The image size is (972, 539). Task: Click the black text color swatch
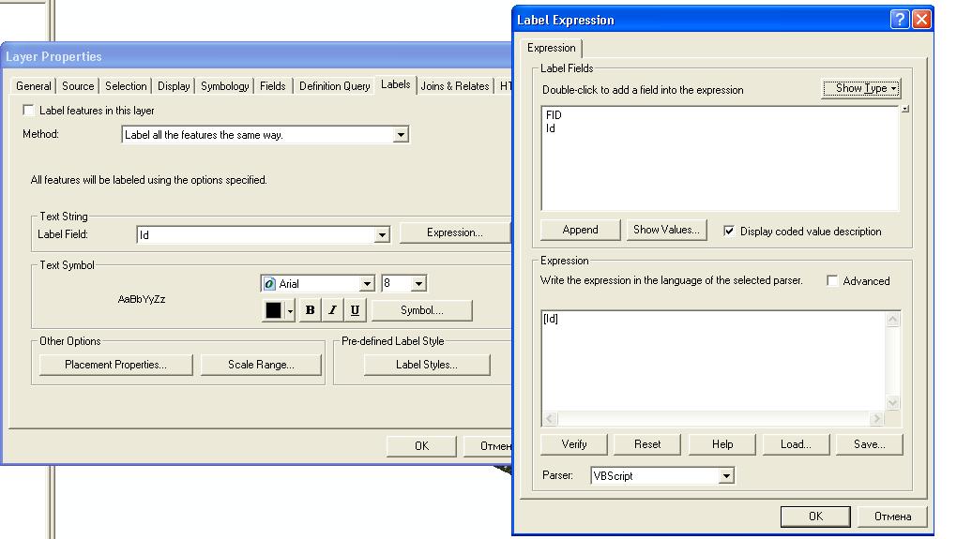point(273,309)
